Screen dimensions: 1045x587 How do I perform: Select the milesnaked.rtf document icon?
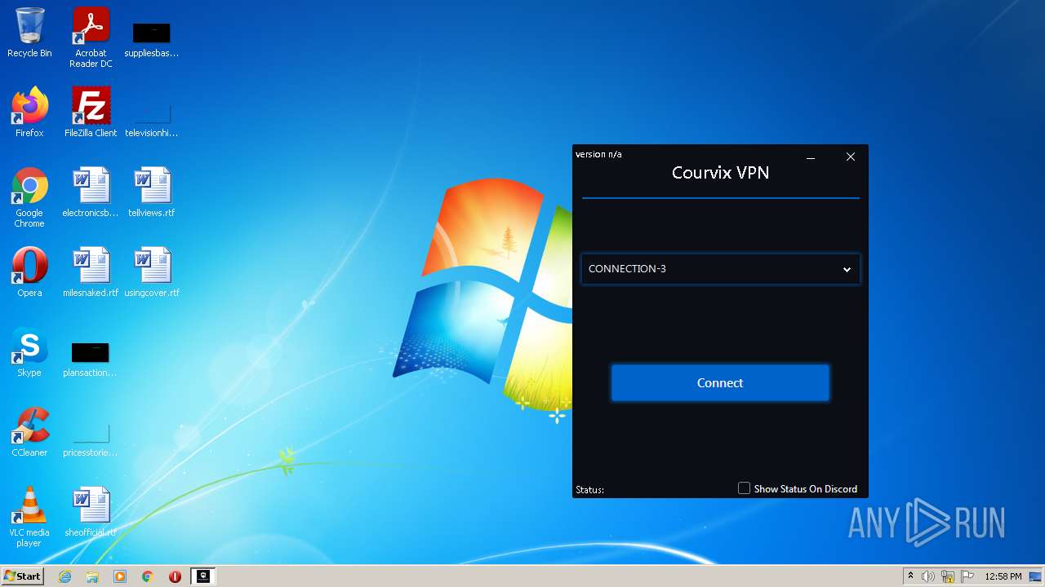pos(91,272)
